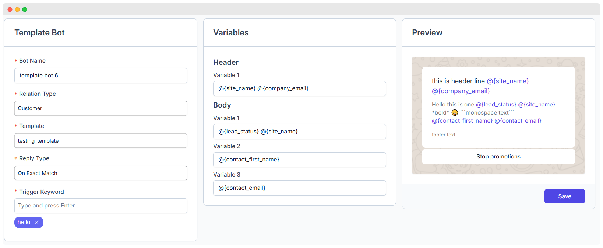Open the Relation Type dropdown showing Customer

click(x=100, y=108)
